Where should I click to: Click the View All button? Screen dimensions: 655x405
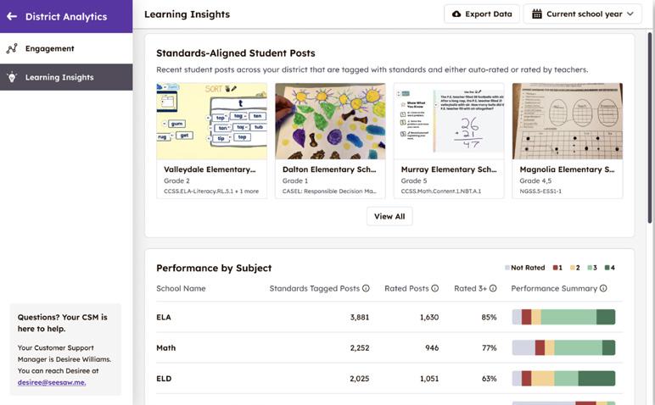pyautogui.click(x=389, y=216)
